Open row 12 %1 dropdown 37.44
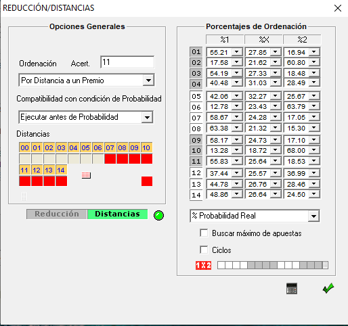The image size is (348, 326). [x=236, y=173]
